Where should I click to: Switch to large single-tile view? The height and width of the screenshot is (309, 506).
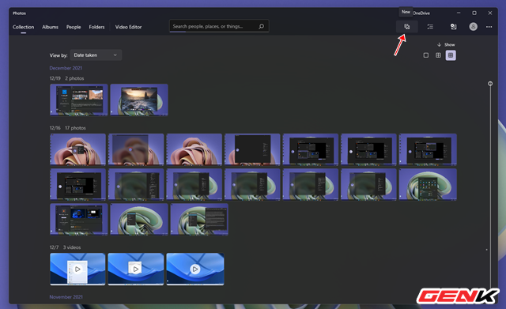426,55
